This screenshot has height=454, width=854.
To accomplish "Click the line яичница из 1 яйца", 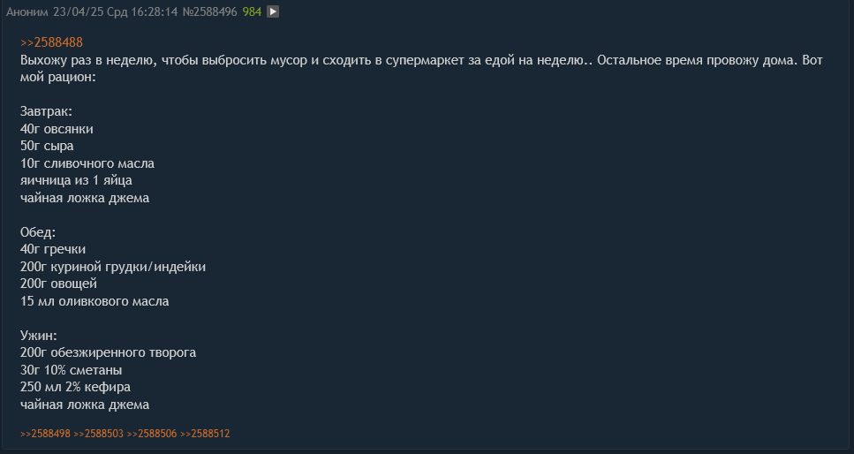I will point(76,180).
